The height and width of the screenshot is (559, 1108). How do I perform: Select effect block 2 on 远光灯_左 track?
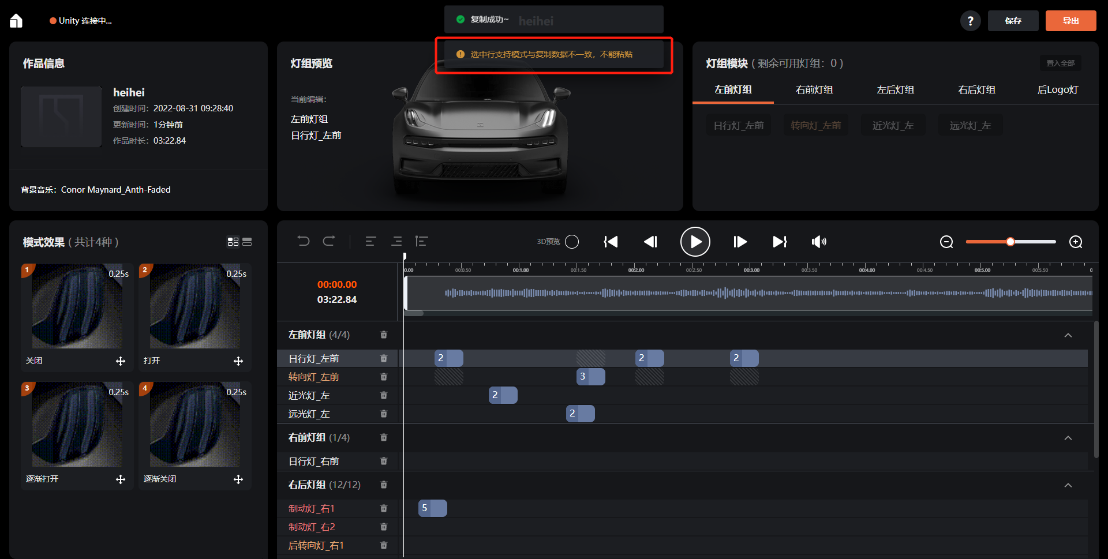580,414
